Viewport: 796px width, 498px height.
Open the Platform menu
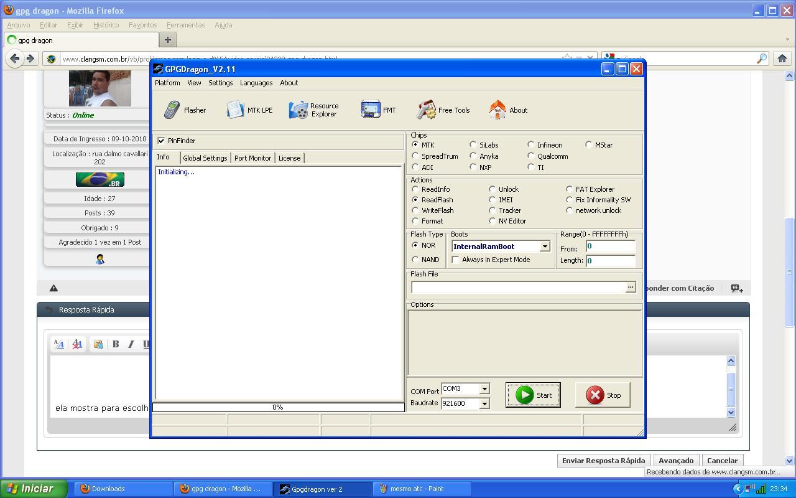(167, 83)
